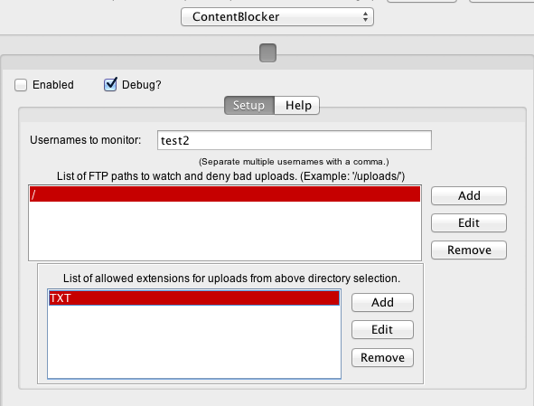The width and height of the screenshot is (534, 406).
Task: Remove the selected FTP path
Action: click(x=469, y=250)
